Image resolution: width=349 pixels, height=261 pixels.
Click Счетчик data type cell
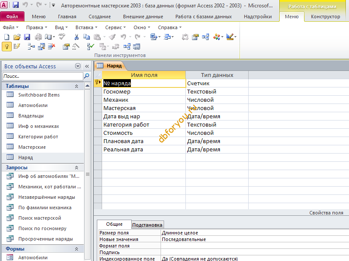coord(217,84)
